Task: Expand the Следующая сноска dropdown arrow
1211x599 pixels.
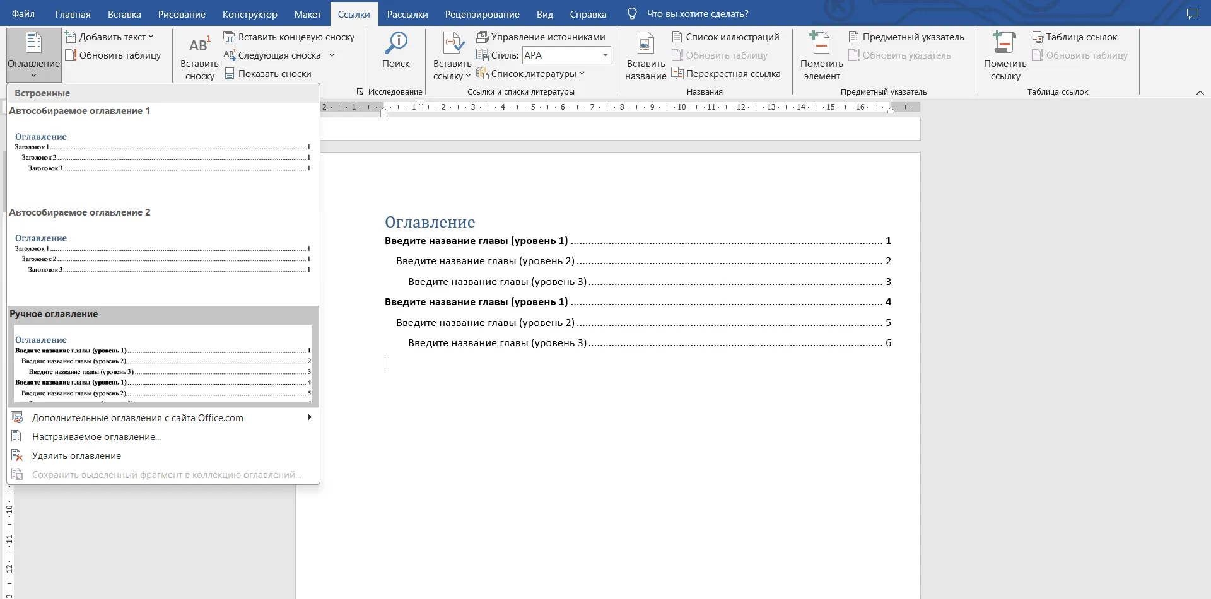Action: point(332,55)
